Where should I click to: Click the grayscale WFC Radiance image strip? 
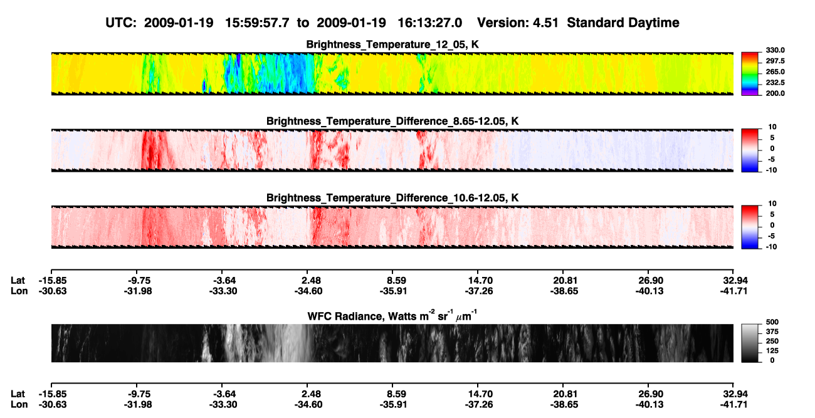pos(392,343)
